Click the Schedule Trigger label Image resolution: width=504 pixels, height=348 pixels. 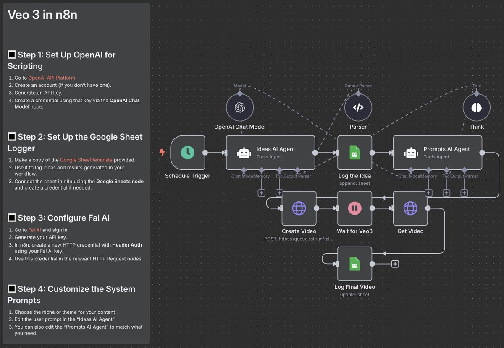[187, 176]
